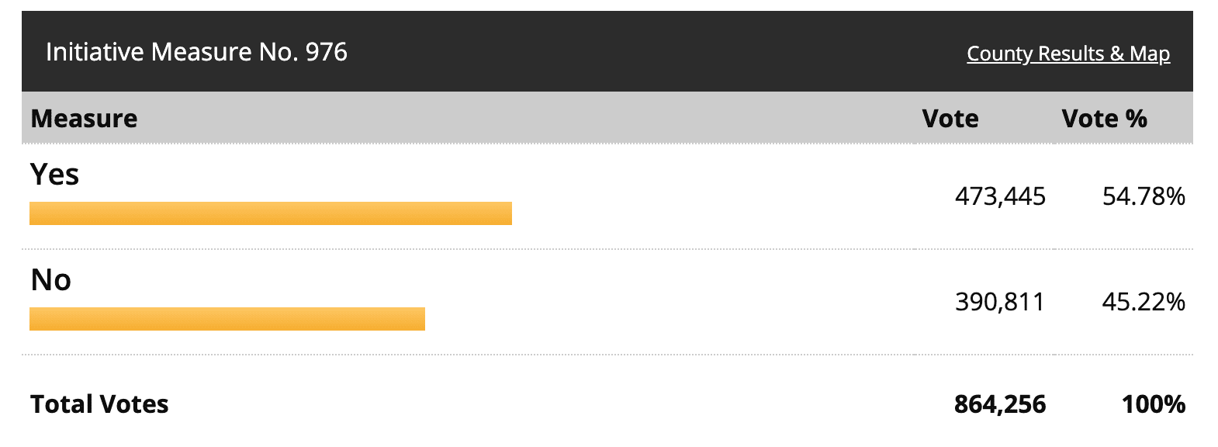Viewport: 1218px width, 447px height.
Task: Click the Measure column header
Action: [84, 119]
